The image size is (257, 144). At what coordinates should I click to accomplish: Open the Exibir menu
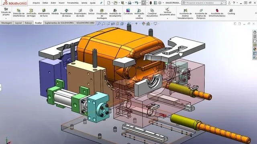point(53,3)
